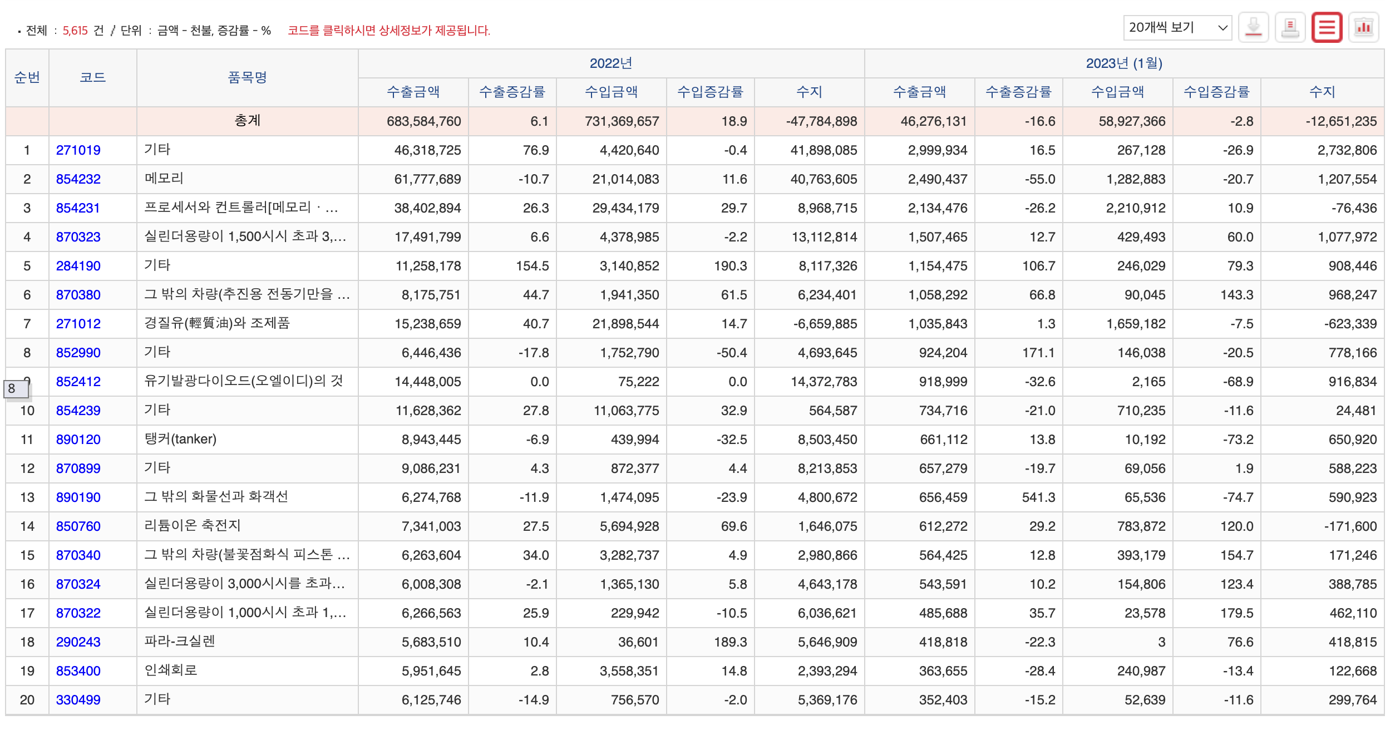The image size is (1400, 730).
Task: Open code link 271019
Action: (78, 150)
